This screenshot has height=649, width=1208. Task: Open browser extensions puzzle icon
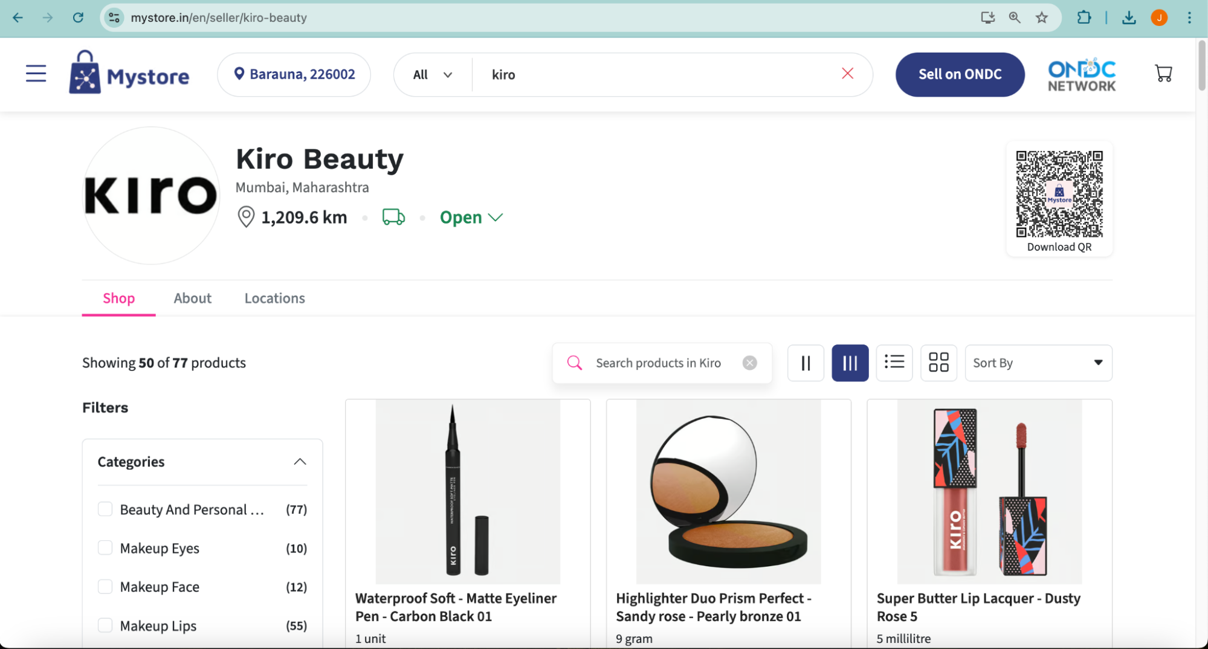tap(1084, 18)
